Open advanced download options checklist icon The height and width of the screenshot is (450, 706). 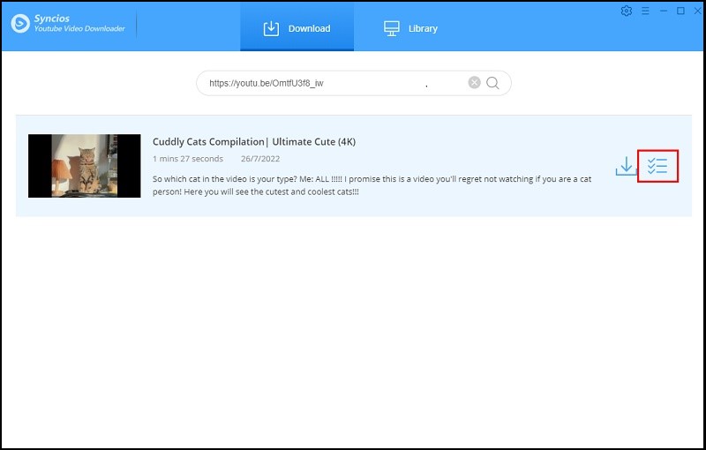(x=657, y=166)
